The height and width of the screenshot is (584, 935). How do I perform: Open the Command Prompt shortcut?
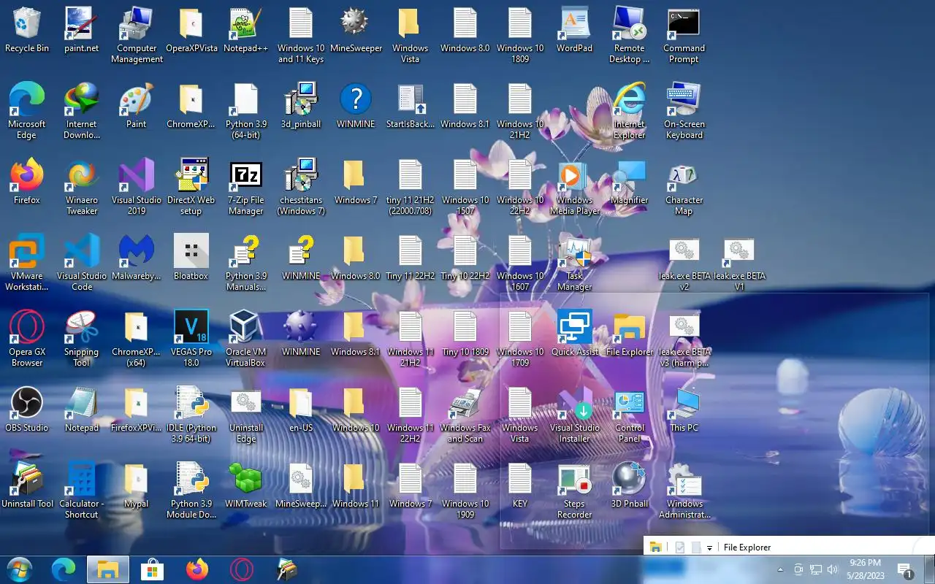[684, 36]
